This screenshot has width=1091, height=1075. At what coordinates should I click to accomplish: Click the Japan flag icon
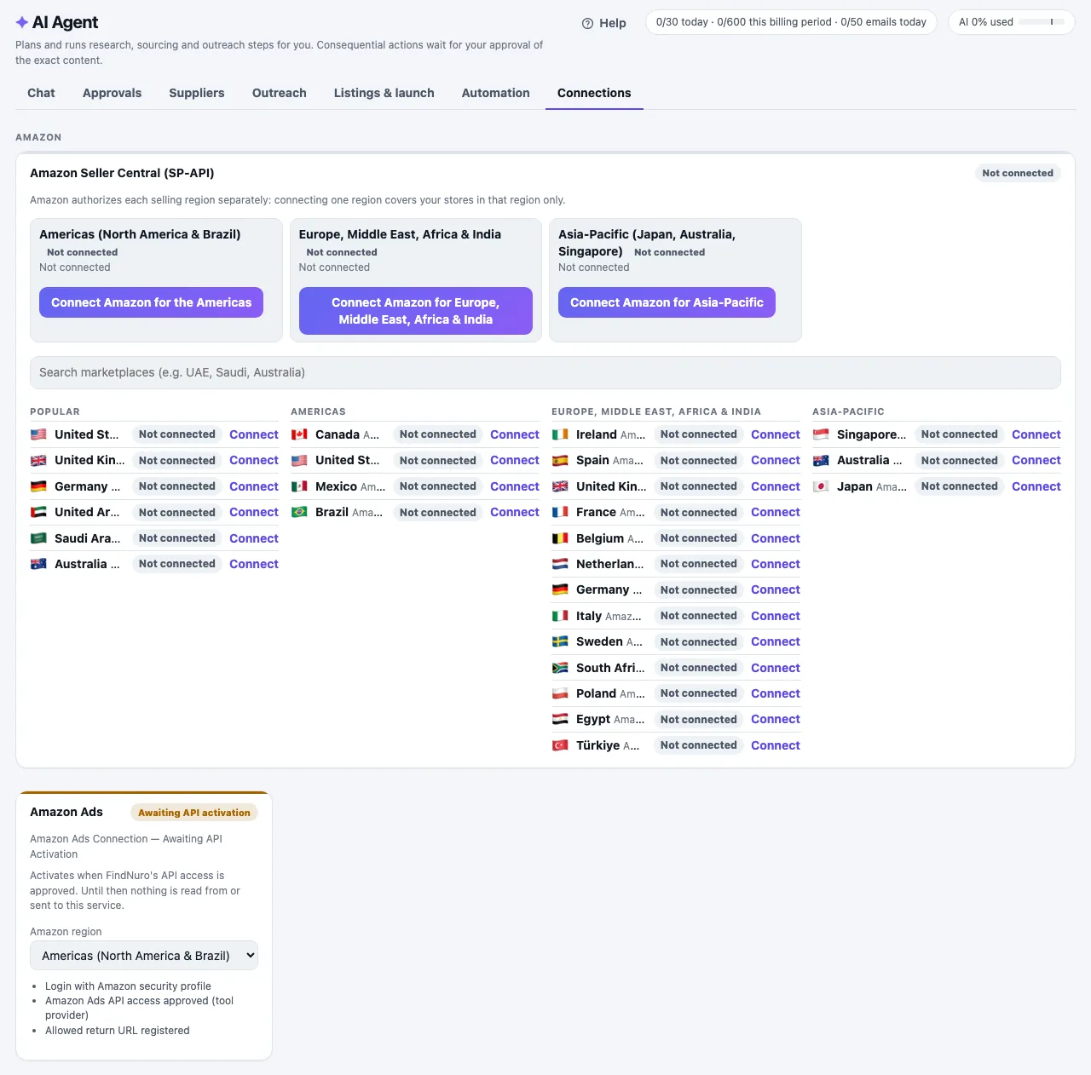[x=821, y=486]
